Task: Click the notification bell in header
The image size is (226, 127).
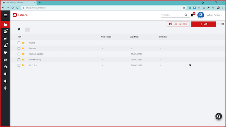Action: (x=192, y=15)
